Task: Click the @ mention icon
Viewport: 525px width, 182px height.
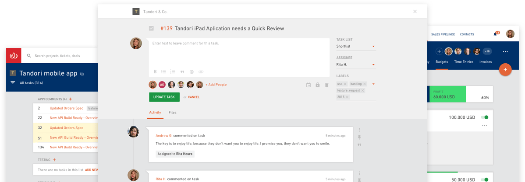Action: (192, 72)
